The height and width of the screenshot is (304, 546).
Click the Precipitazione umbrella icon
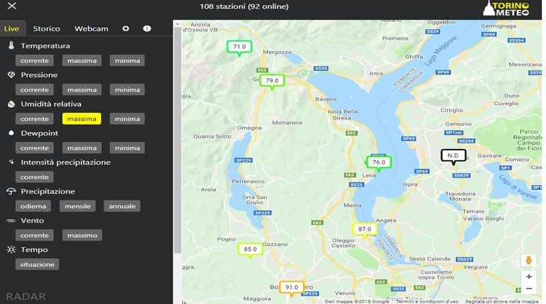tap(11, 191)
